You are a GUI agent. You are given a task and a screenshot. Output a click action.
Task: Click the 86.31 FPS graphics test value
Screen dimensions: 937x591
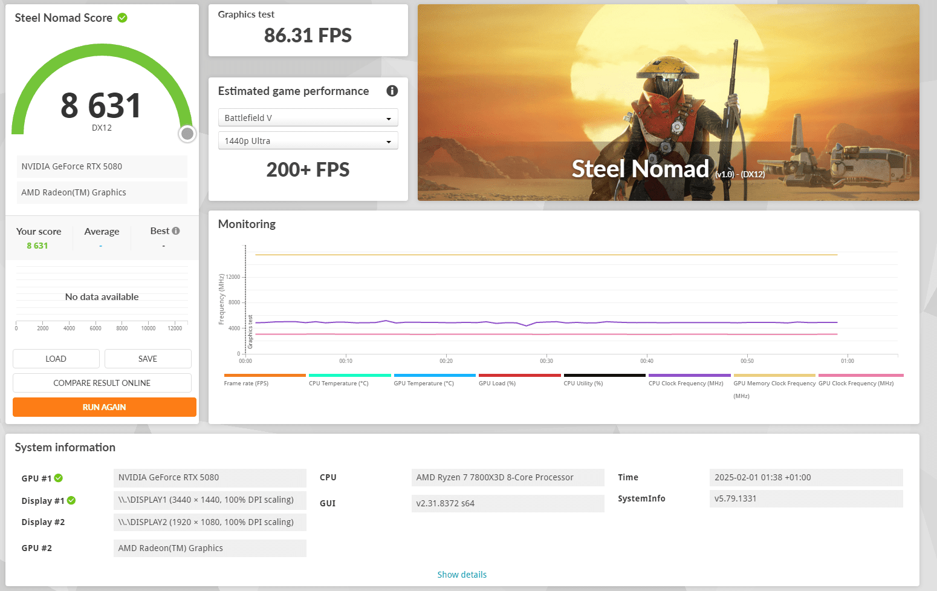[x=308, y=36]
